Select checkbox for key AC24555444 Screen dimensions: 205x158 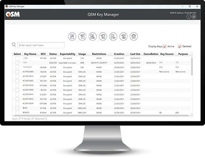point(17,90)
